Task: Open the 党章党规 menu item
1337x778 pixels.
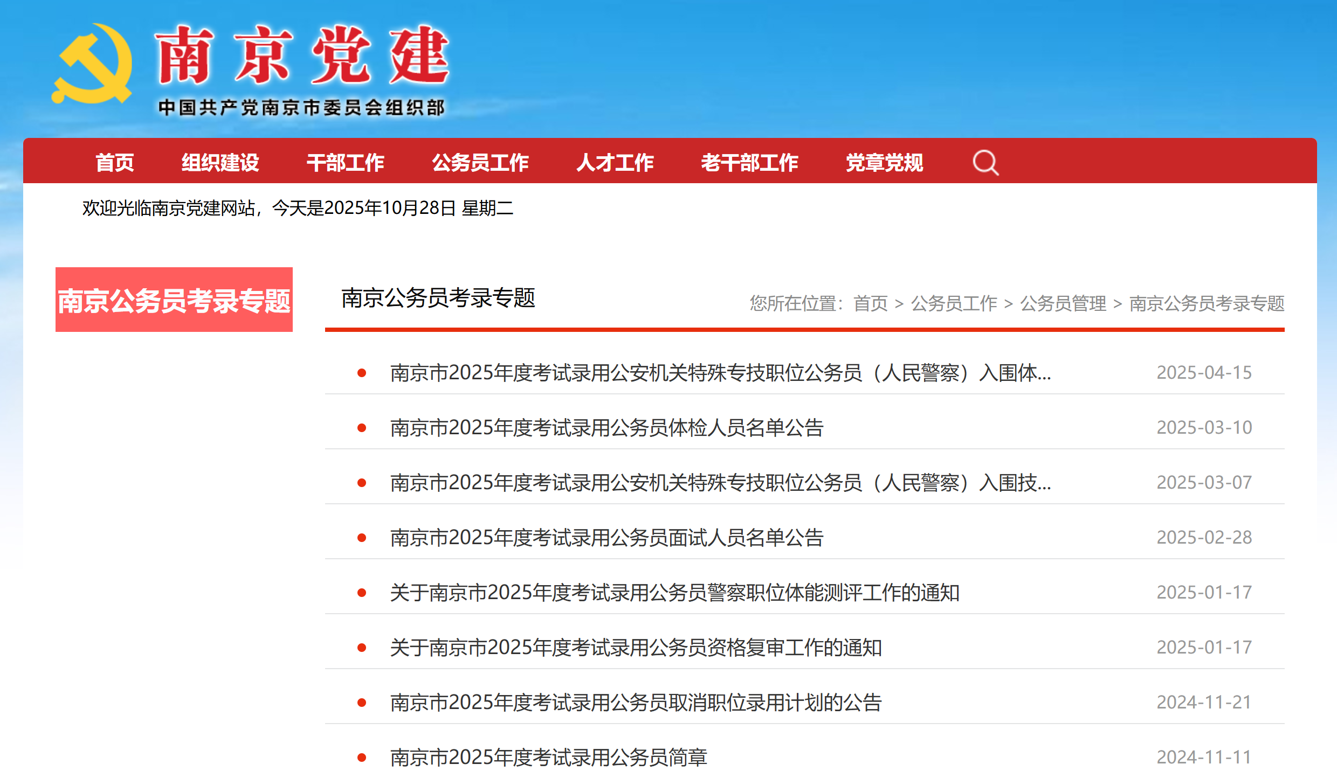Action: point(884,162)
